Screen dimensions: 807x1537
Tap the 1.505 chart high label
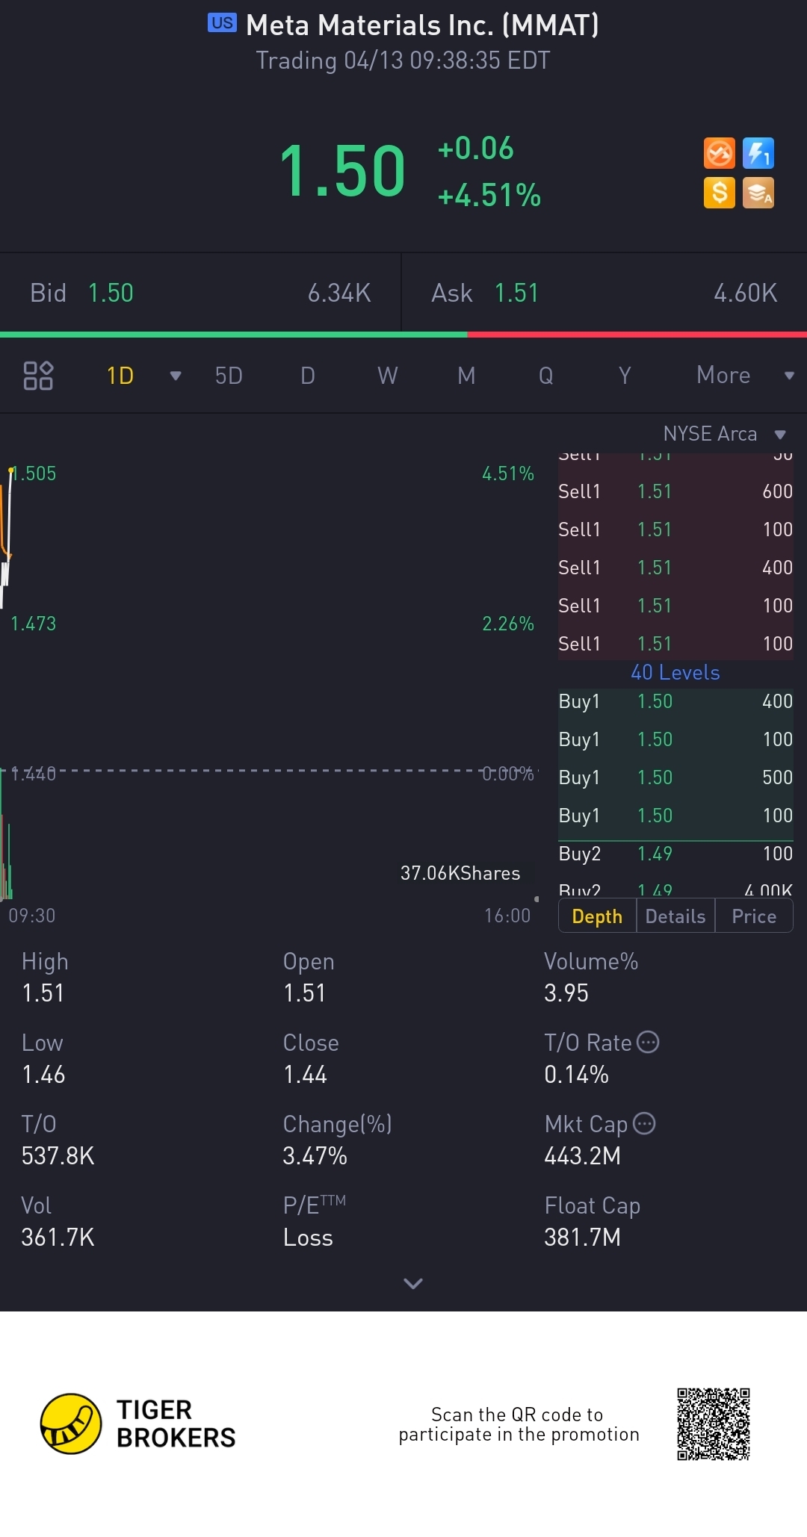point(34,473)
